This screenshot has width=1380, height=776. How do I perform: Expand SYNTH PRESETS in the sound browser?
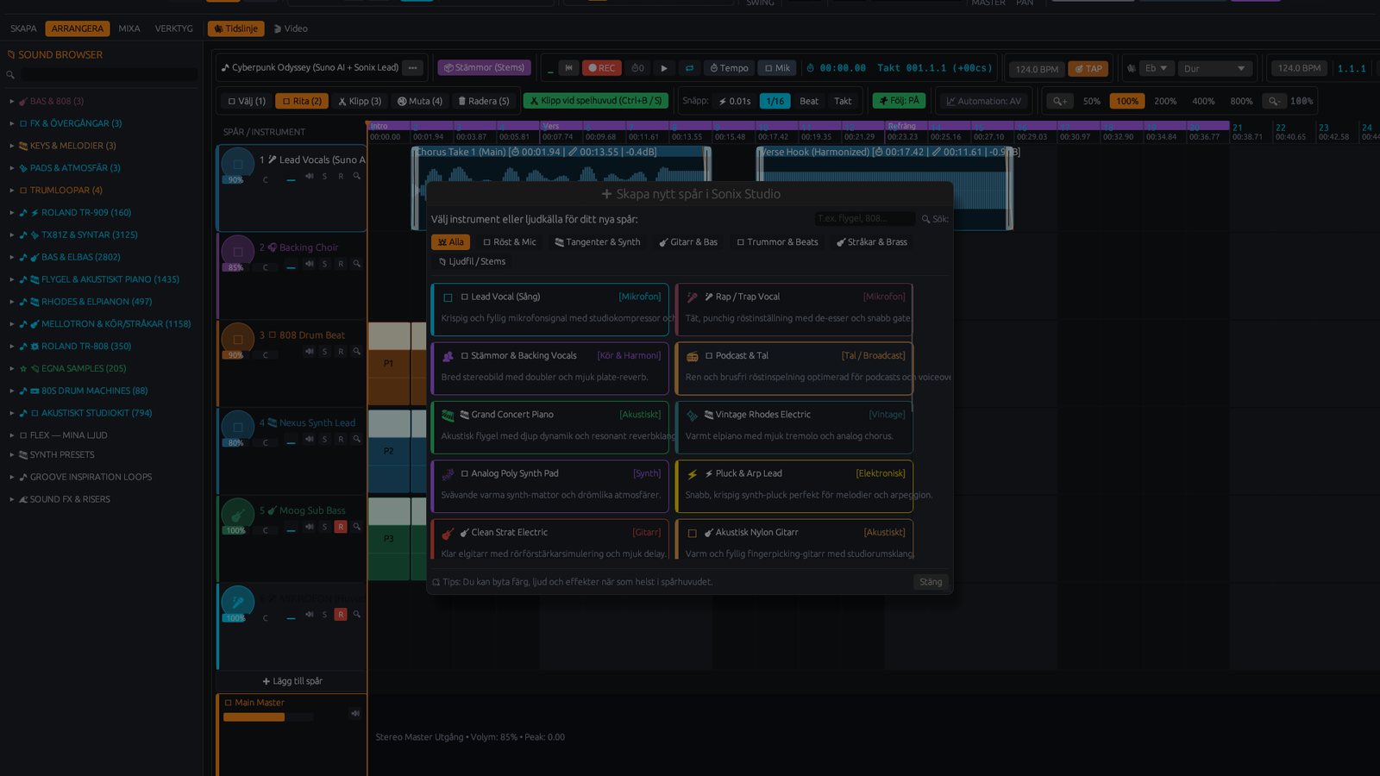[12, 454]
